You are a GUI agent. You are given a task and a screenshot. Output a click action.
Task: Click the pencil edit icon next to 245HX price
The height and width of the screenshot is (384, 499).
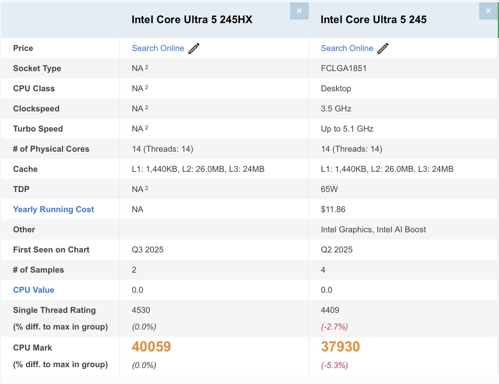point(193,48)
